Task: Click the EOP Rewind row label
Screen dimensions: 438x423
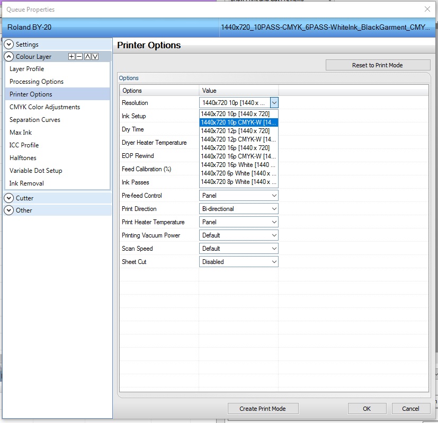Action: pyautogui.click(x=138, y=156)
